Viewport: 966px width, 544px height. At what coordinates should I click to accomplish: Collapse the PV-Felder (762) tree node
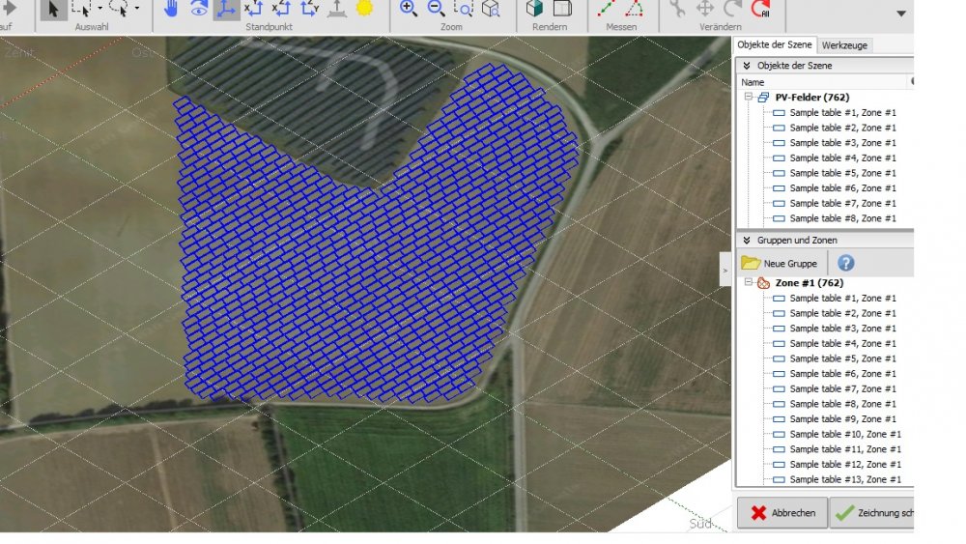(x=748, y=98)
